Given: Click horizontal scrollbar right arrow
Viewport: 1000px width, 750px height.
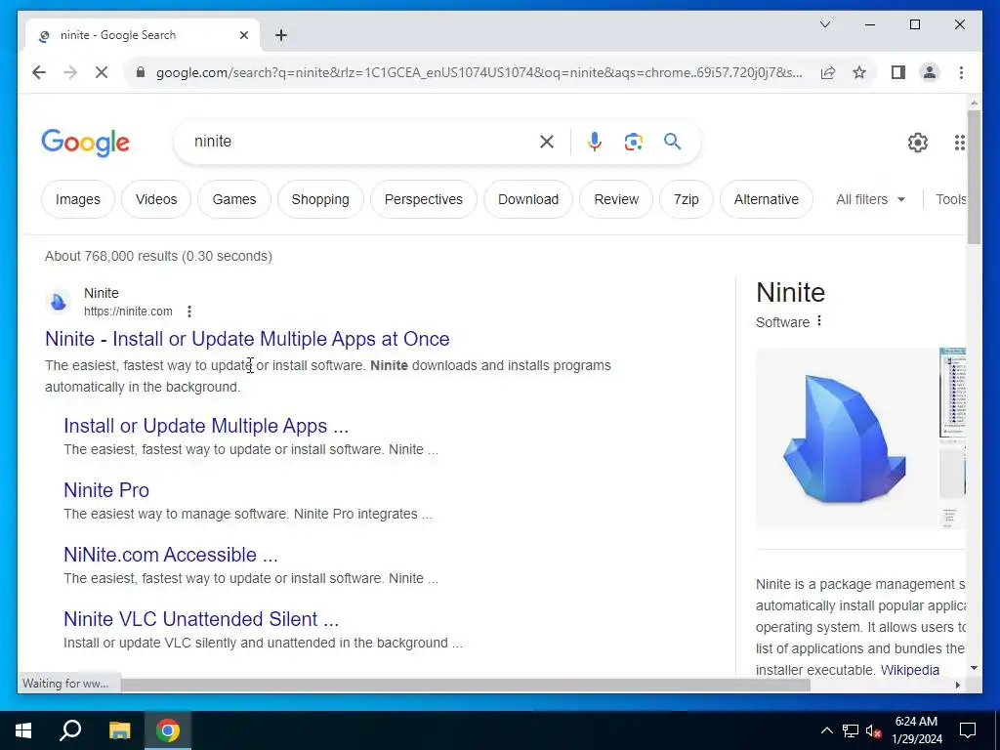Looking at the screenshot, I should [x=957, y=685].
